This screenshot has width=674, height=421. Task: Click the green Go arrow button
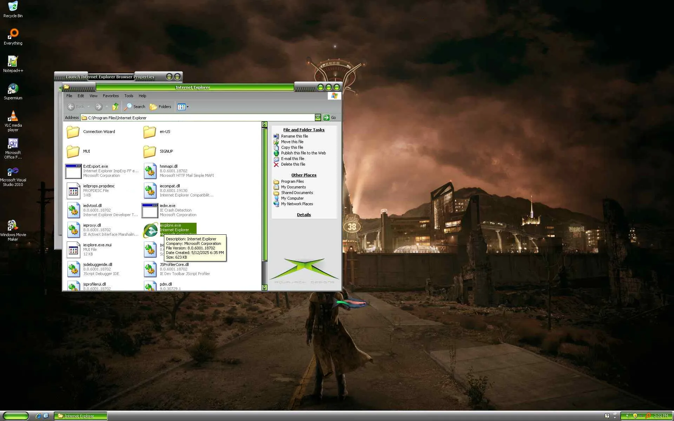tap(326, 118)
